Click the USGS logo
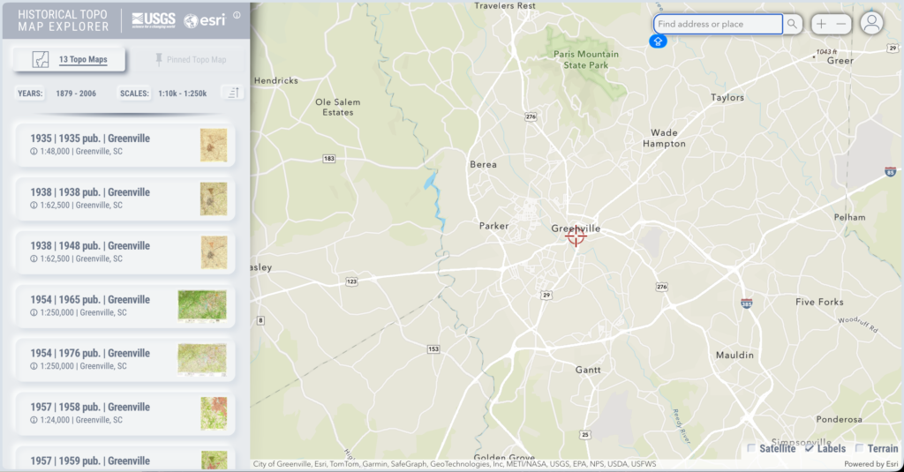The height and width of the screenshot is (472, 904). click(154, 19)
